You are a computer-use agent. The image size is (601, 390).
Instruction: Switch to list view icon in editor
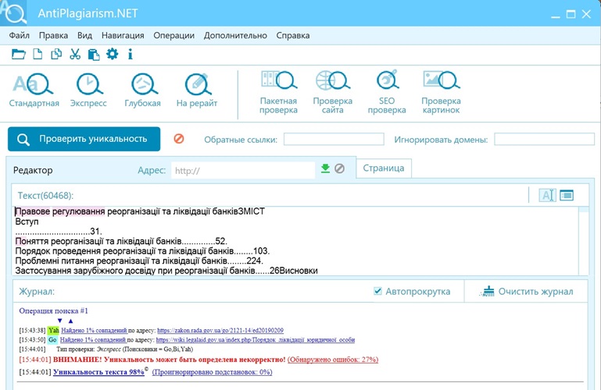pyautogui.click(x=567, y=195)
